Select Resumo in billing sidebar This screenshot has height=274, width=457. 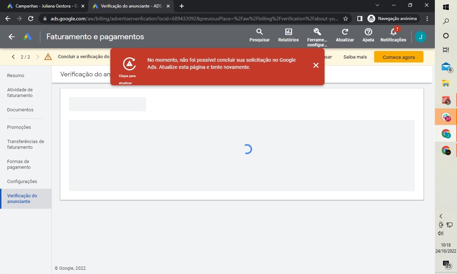coord(16,76)
